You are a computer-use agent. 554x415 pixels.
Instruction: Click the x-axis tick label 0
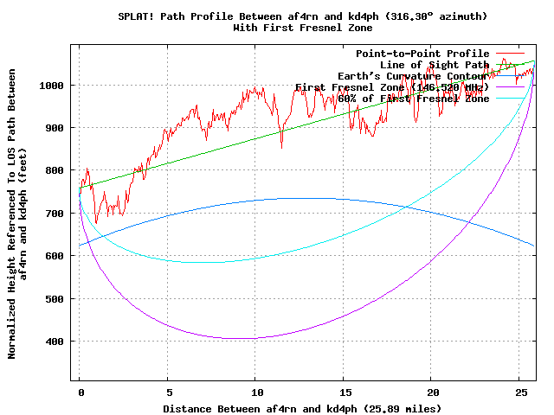pos(81,393)
